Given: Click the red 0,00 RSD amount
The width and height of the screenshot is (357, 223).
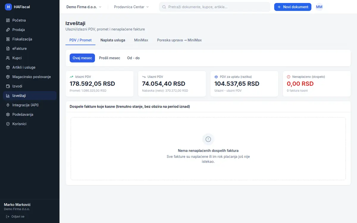Looking at the screenshot, I should [300, 84].
